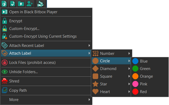Click the brown heart shape icon

click(95, 91)
